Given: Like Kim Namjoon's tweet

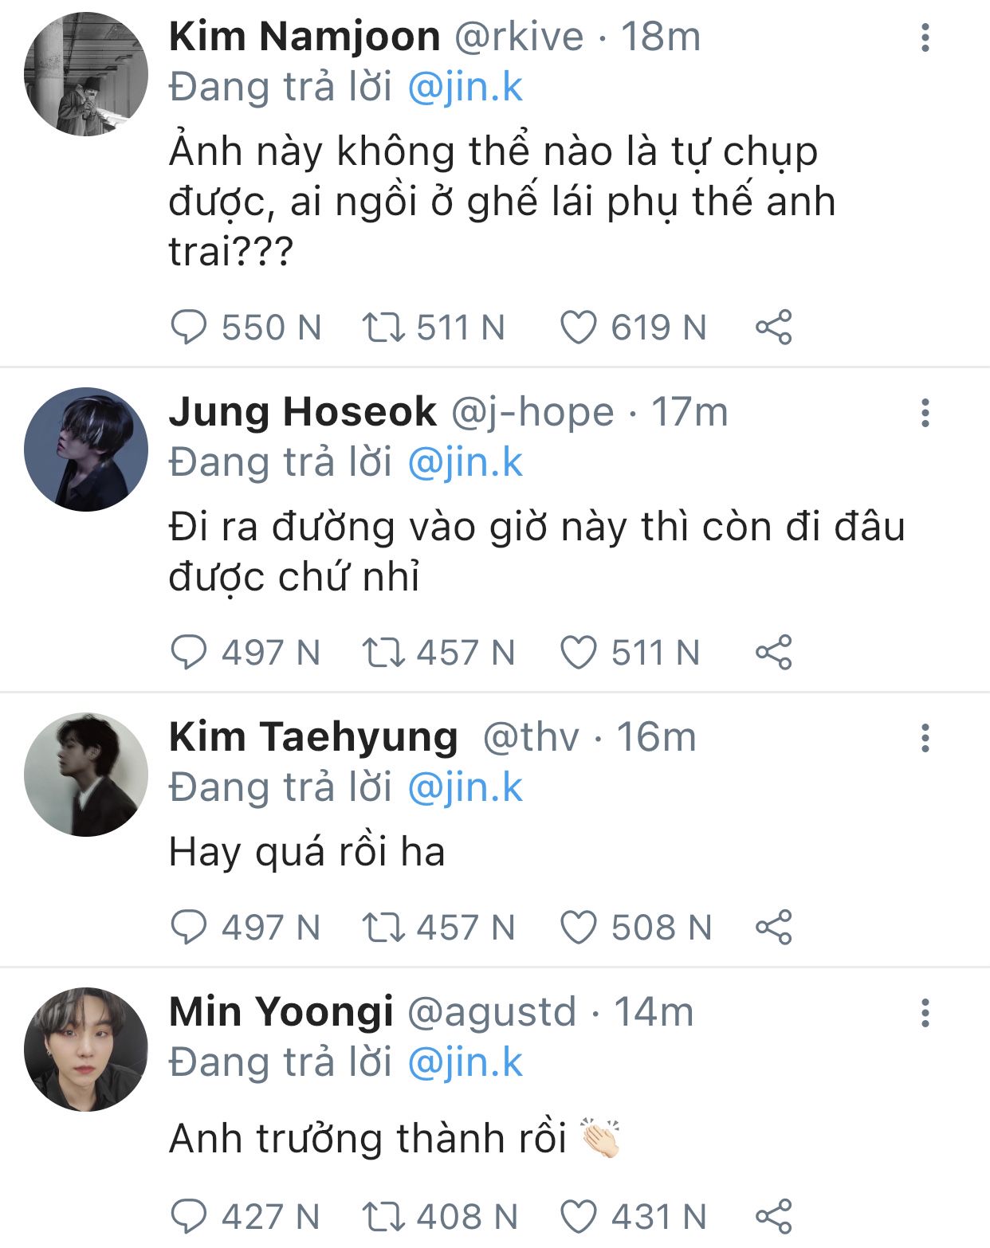Looking at the screenshot, I should (x=578, y=328).
